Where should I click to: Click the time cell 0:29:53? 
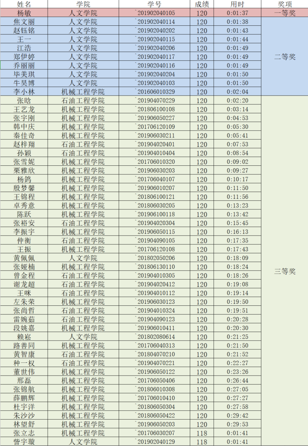pyautogui.click(x=237, y=424)
